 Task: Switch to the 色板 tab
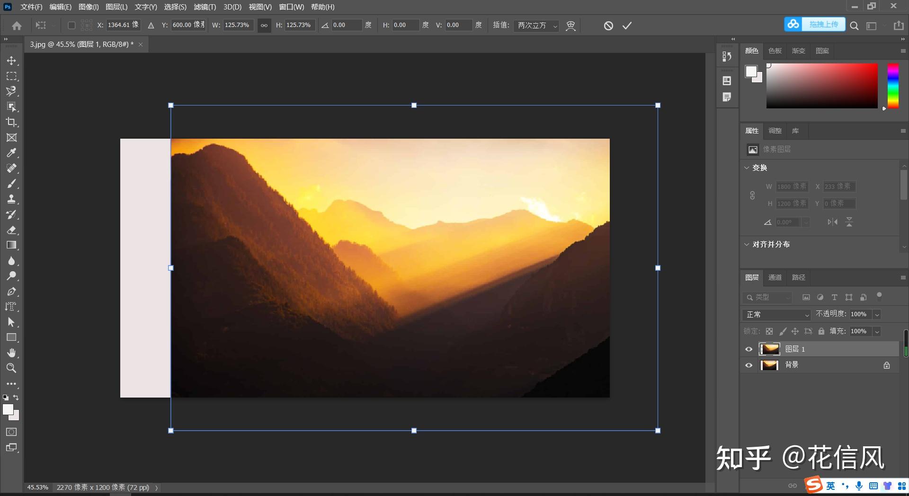pos(775,51)
